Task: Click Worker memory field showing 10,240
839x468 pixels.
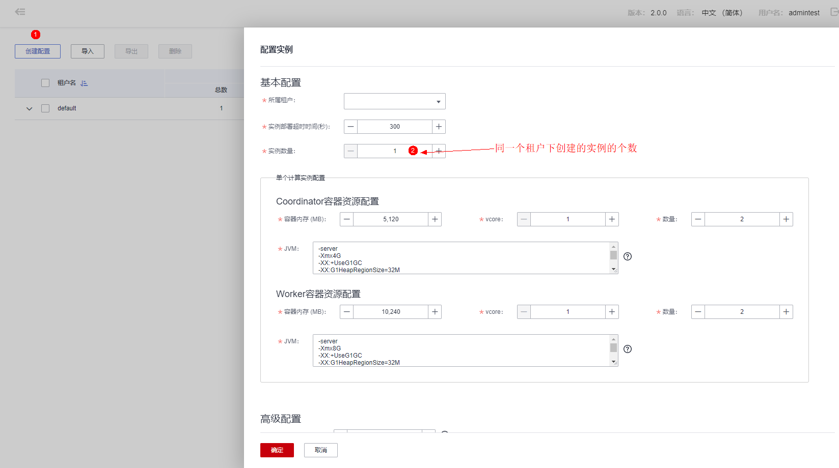Action: (x=391, y=312)
